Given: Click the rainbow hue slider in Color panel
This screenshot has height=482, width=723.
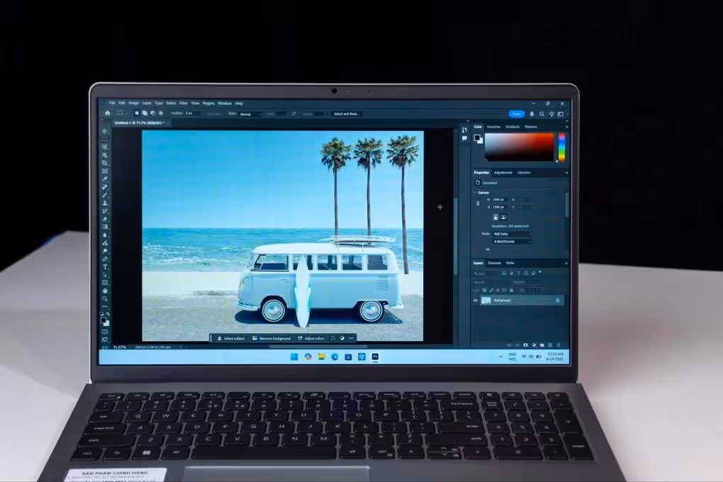Looking at the screenshot, I should 561,147.
